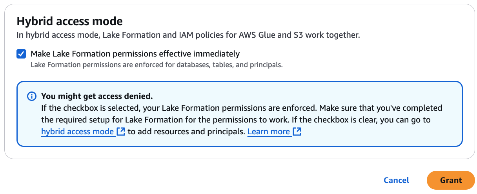Click external link icon beside Learn more
Screen dimensions: 477x194
297,132
